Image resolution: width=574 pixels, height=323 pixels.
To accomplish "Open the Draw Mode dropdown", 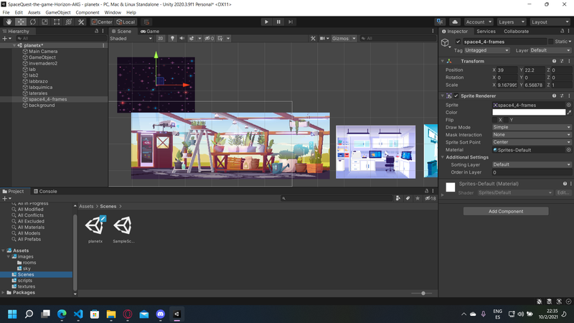I will click(532, 127).
